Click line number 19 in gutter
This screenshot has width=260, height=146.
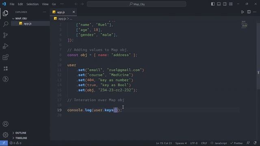coord(59,110)
